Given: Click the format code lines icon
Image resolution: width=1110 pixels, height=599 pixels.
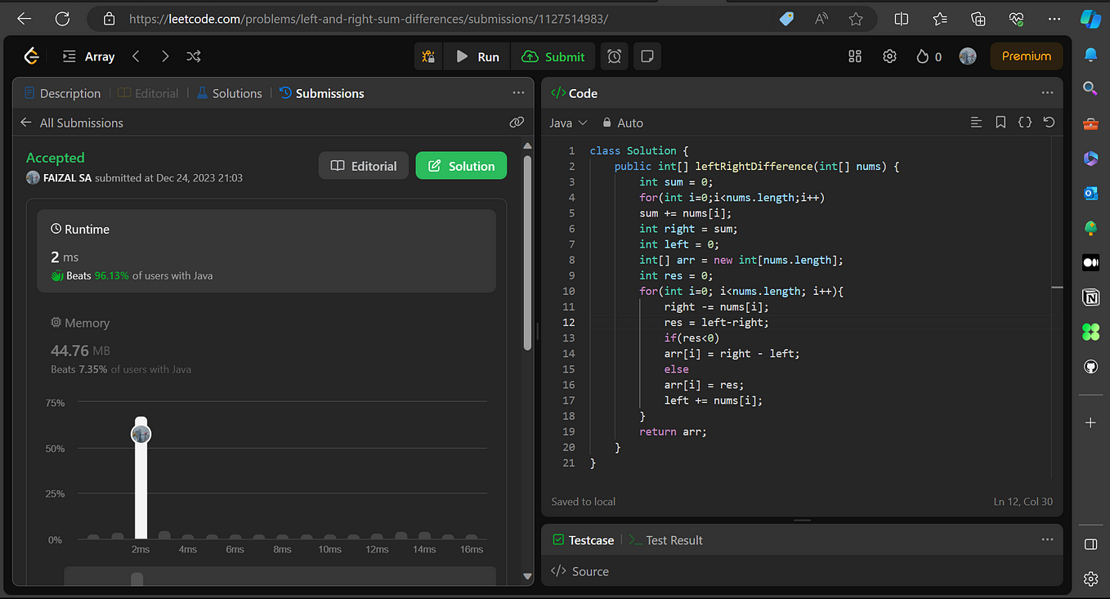Looking at the screenshot, I should (x=976, y=123).
